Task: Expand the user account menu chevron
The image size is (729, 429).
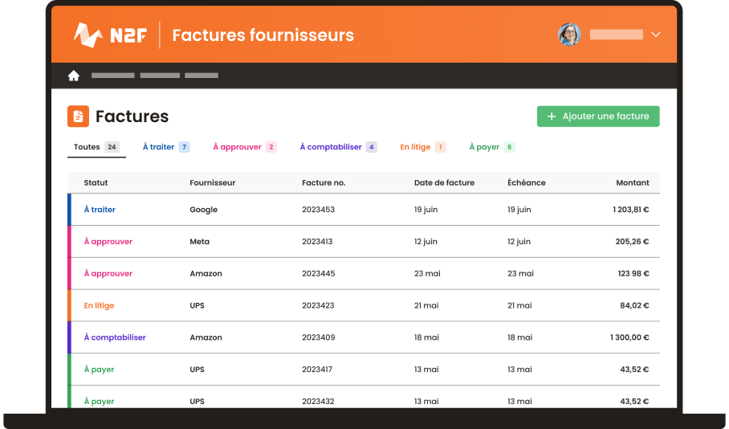Action: point(655,35)
